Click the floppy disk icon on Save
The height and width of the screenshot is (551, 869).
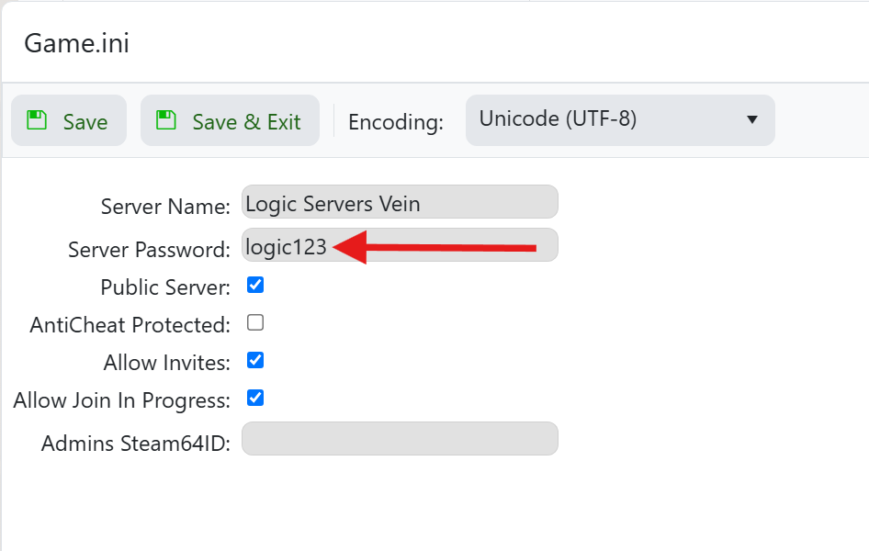coord(37,120)
